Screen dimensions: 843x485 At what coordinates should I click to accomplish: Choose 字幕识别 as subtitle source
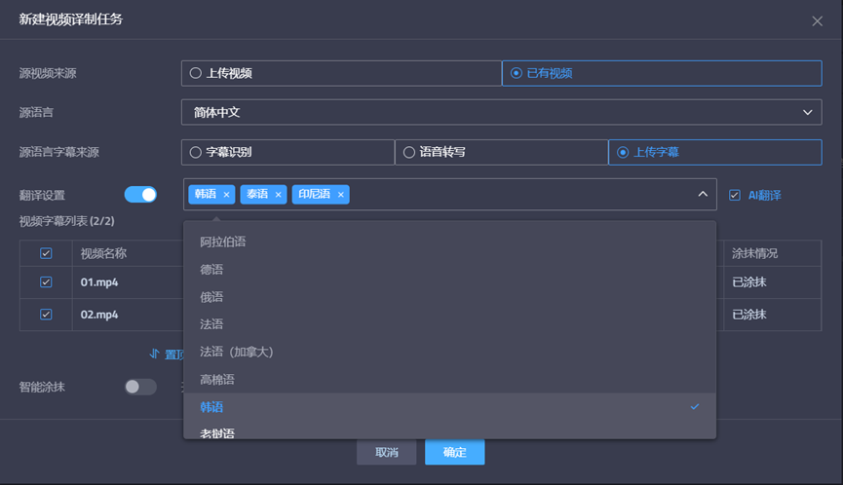tap(196, 152)
